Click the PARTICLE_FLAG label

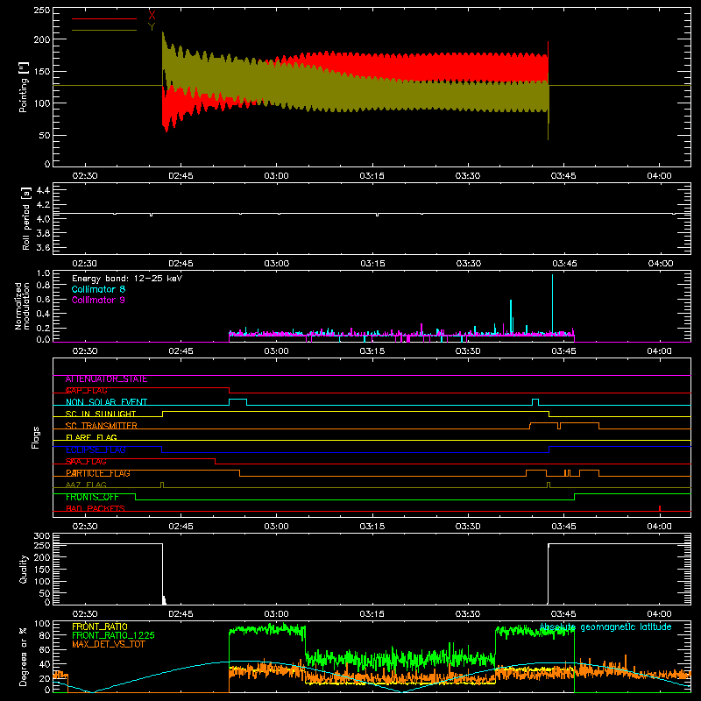click(x=98, y=473)
